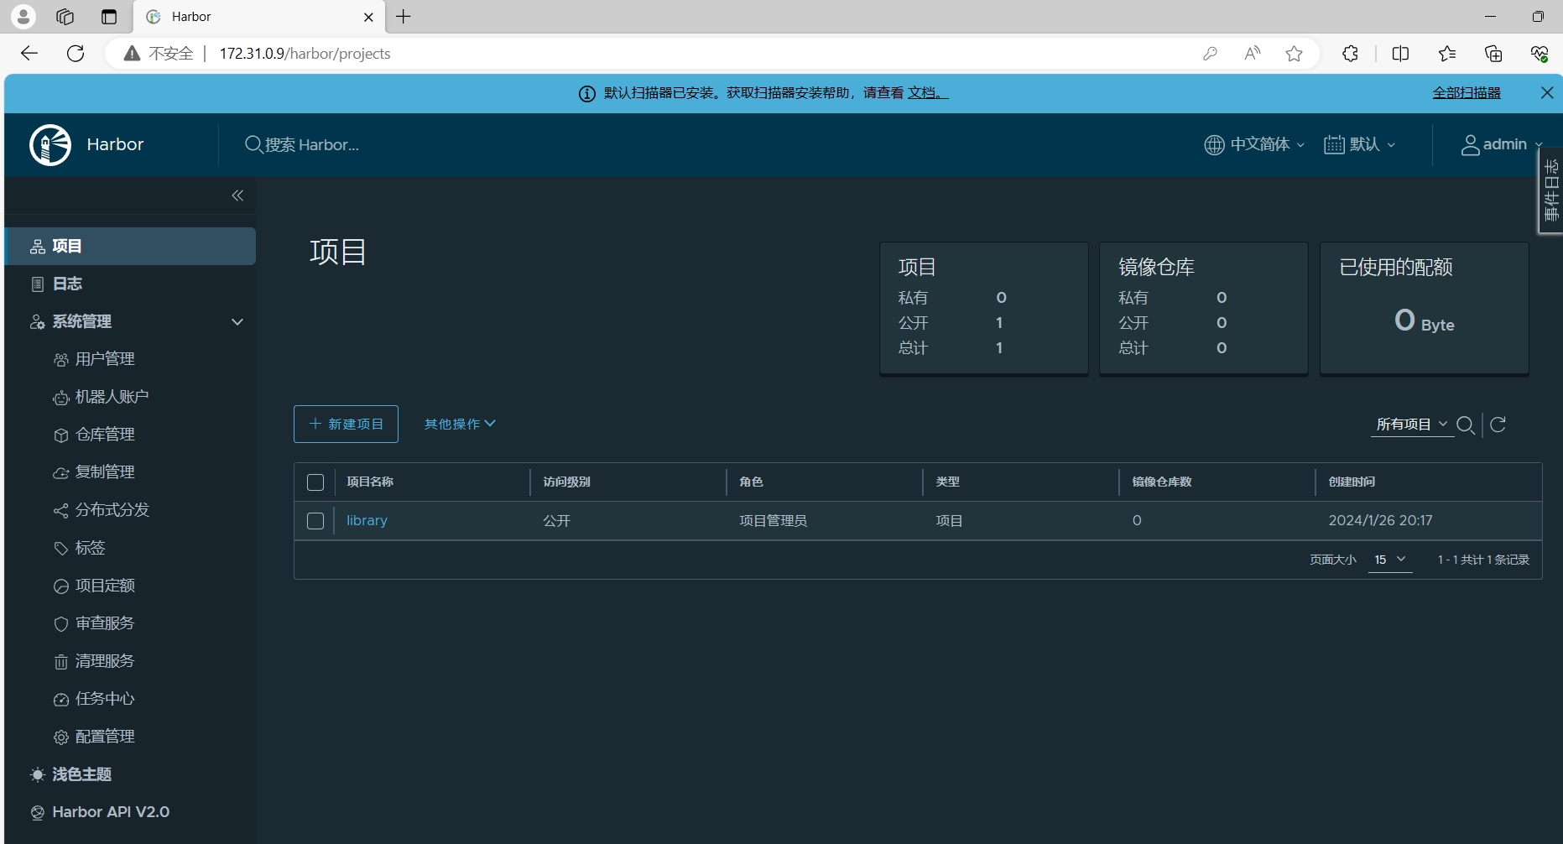1563x844 pixels.
Task: Open browser favorites list
Action: point(1447,54)
